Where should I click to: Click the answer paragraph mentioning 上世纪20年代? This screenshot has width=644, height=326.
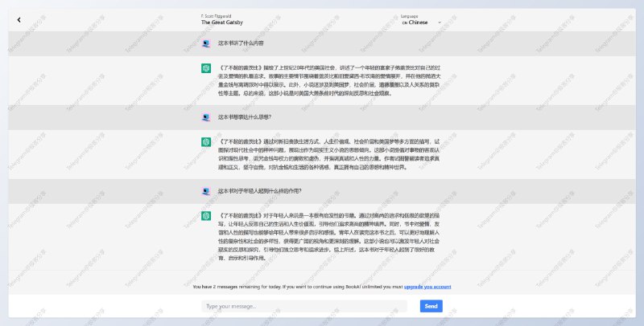click(329, 80)
